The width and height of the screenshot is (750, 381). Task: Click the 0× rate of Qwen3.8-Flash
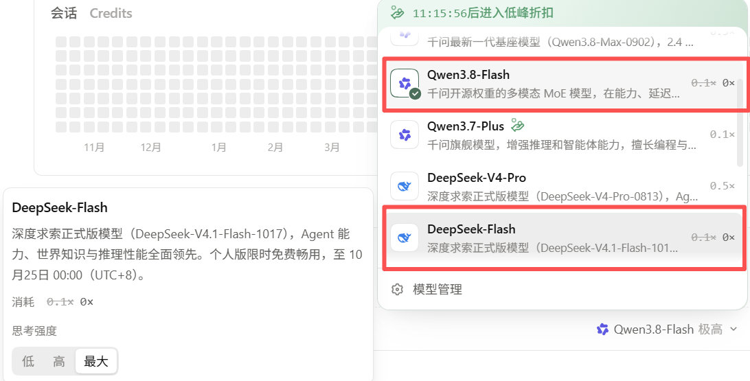pyautogui.click(x=729, y=83)
